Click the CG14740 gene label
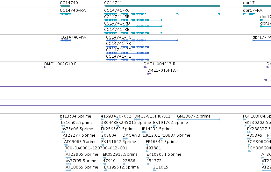Image resolution: width=271 pixels, height=172 pixels. click(x=69, y=3)
